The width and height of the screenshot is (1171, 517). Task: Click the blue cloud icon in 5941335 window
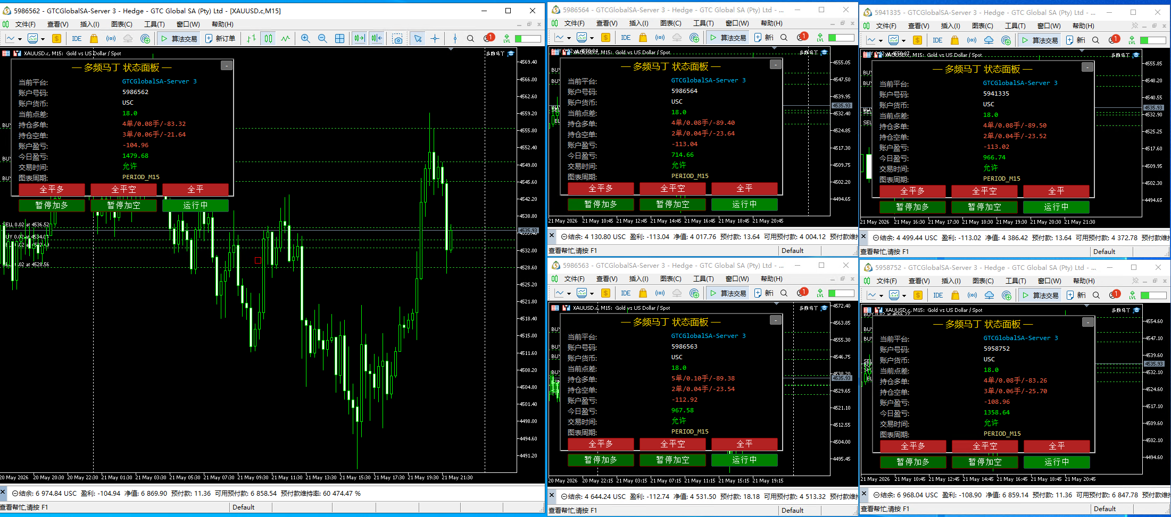pyautogui.click(x=989, y=40)
